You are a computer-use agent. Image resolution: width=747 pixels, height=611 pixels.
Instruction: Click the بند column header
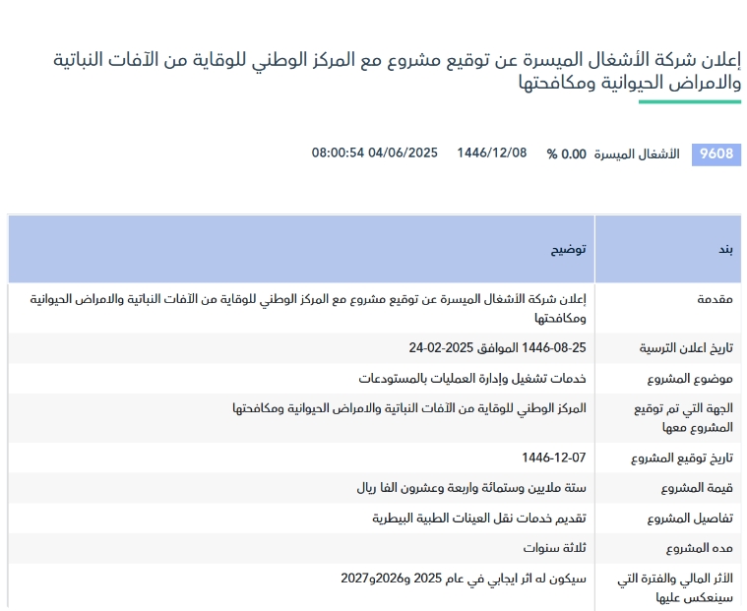tap(723, 249)
